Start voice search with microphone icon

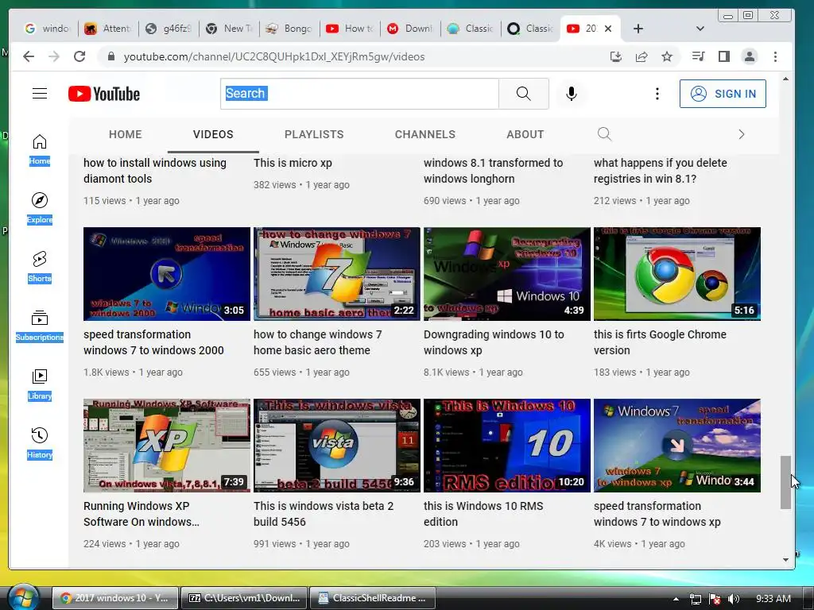pos(571,94)
